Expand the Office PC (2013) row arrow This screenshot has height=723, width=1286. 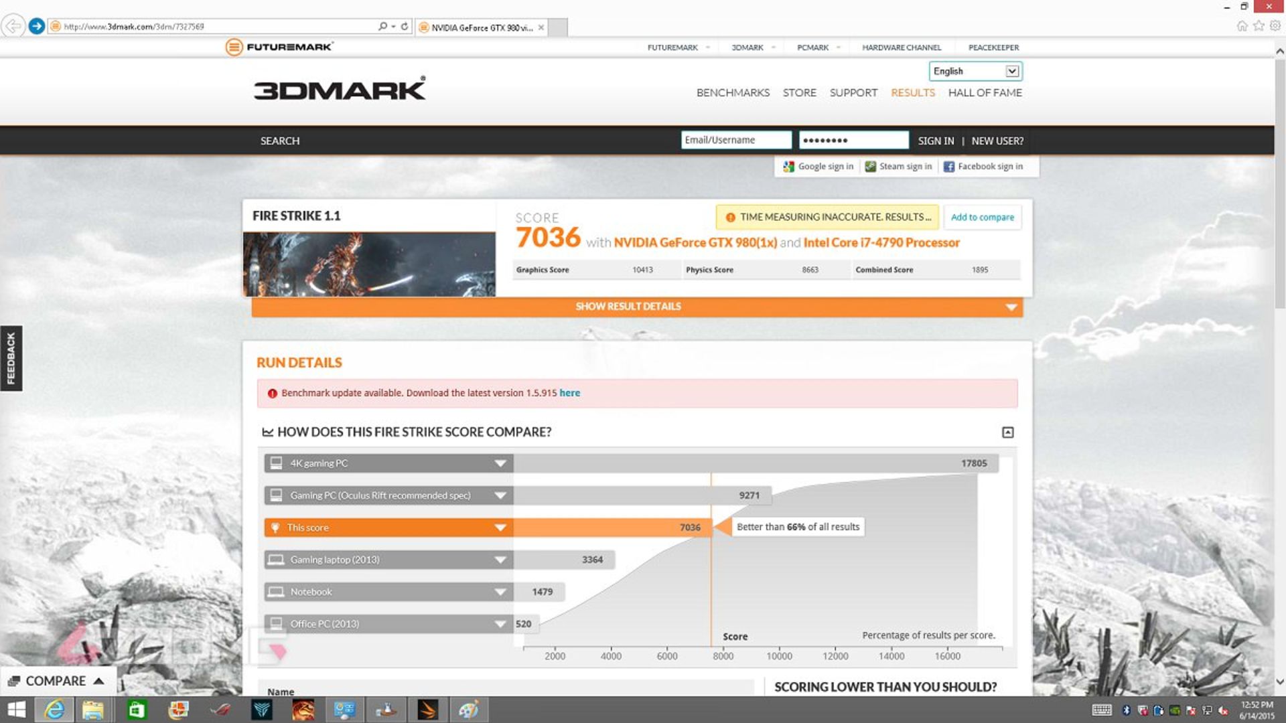pyautogui.click(x=500, y=624)
